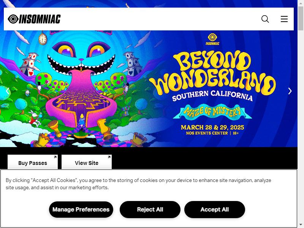Open the View Site button

(87, 162)
